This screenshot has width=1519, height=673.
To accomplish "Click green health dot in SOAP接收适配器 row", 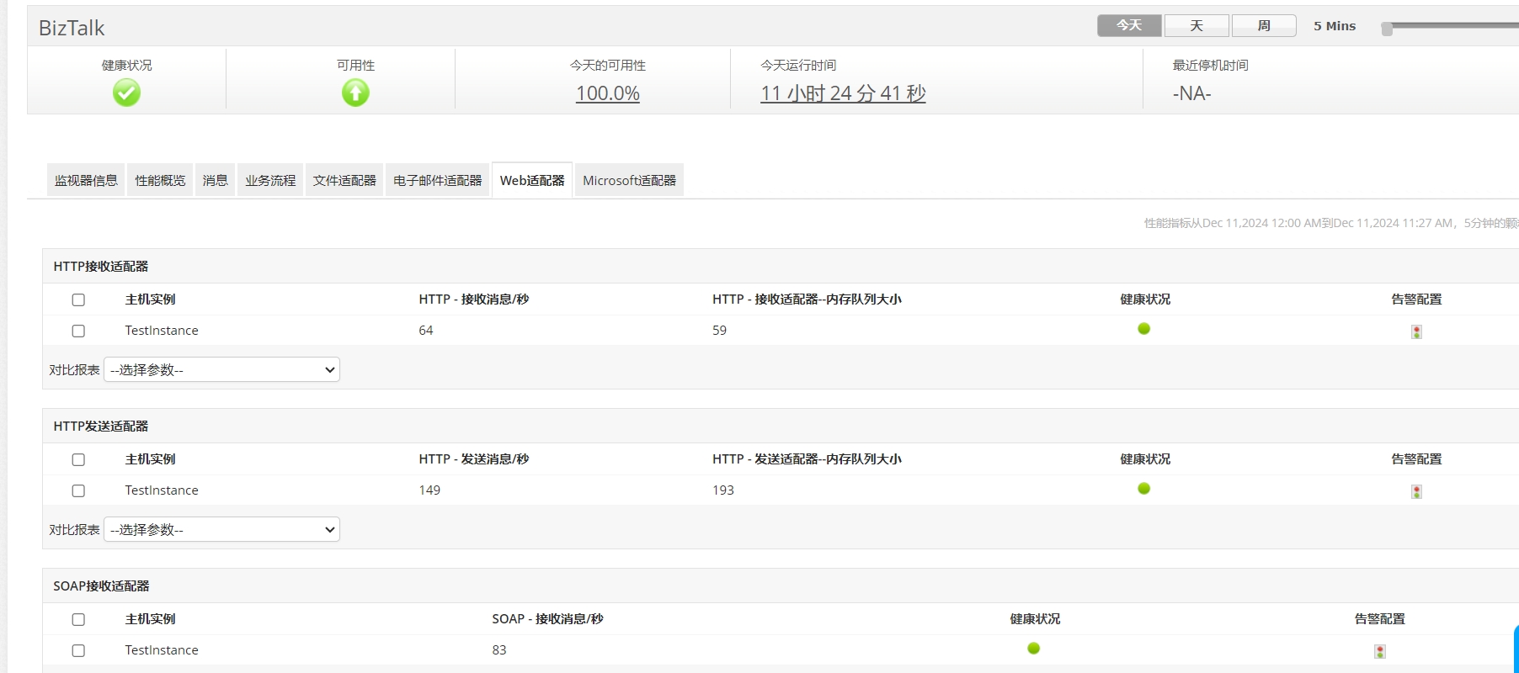I will pyautogui.click(x=1033, y=649).
